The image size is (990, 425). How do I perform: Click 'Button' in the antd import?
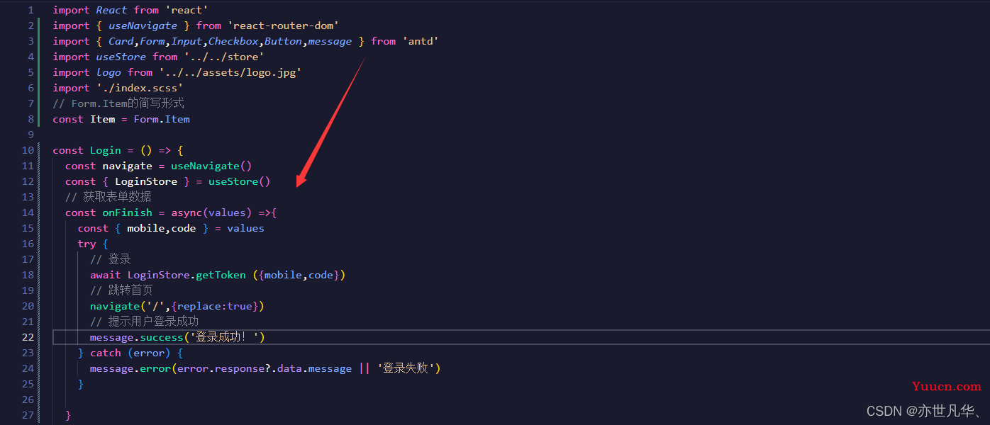(283, 41)
